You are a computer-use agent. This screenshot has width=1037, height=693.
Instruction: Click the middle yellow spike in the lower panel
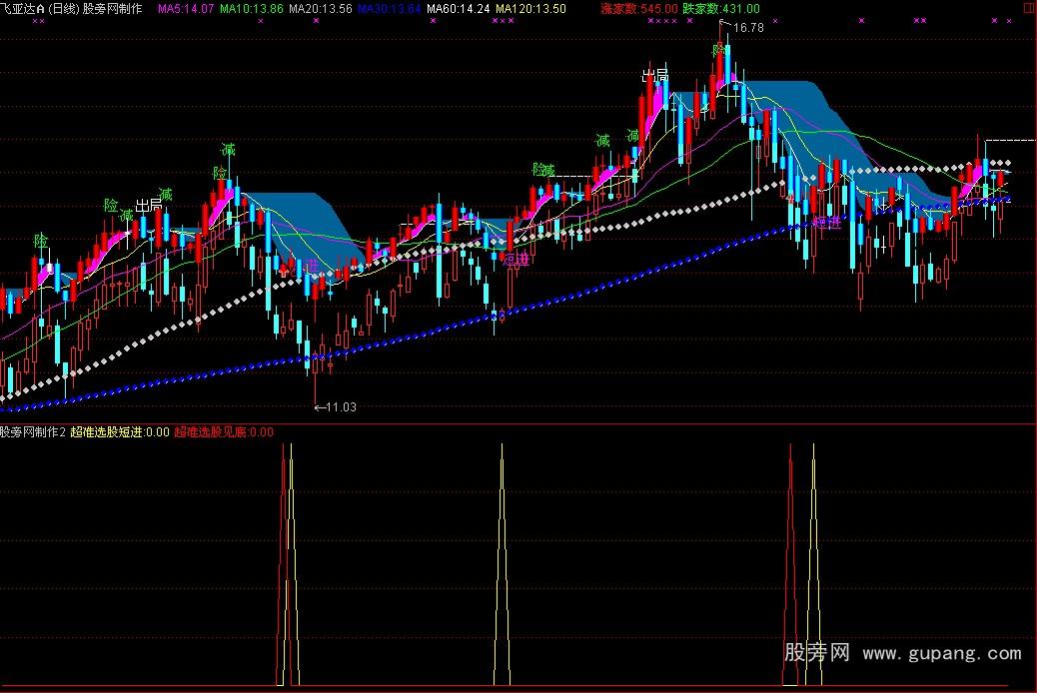[502, 559]
